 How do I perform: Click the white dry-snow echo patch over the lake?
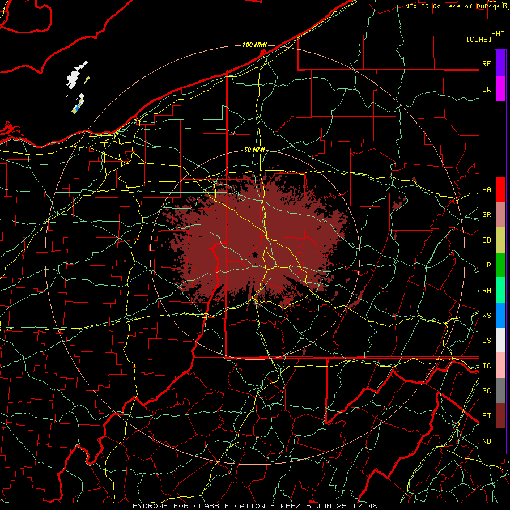[x=74, y=76]
